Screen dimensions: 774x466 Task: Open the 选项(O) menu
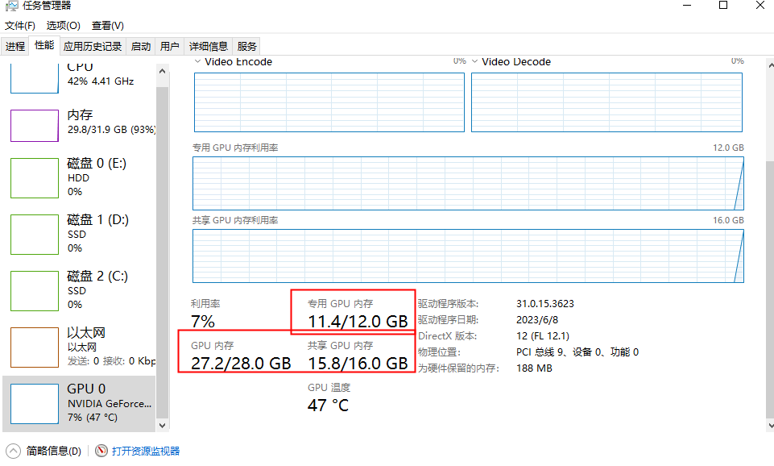(64, 26)
